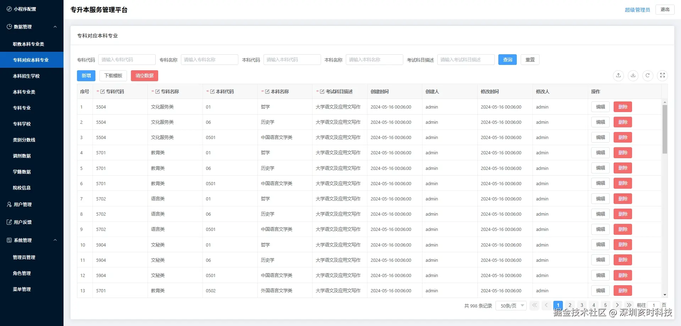
Task: Go to page 4 in pagination
Action: pos(594,305)
